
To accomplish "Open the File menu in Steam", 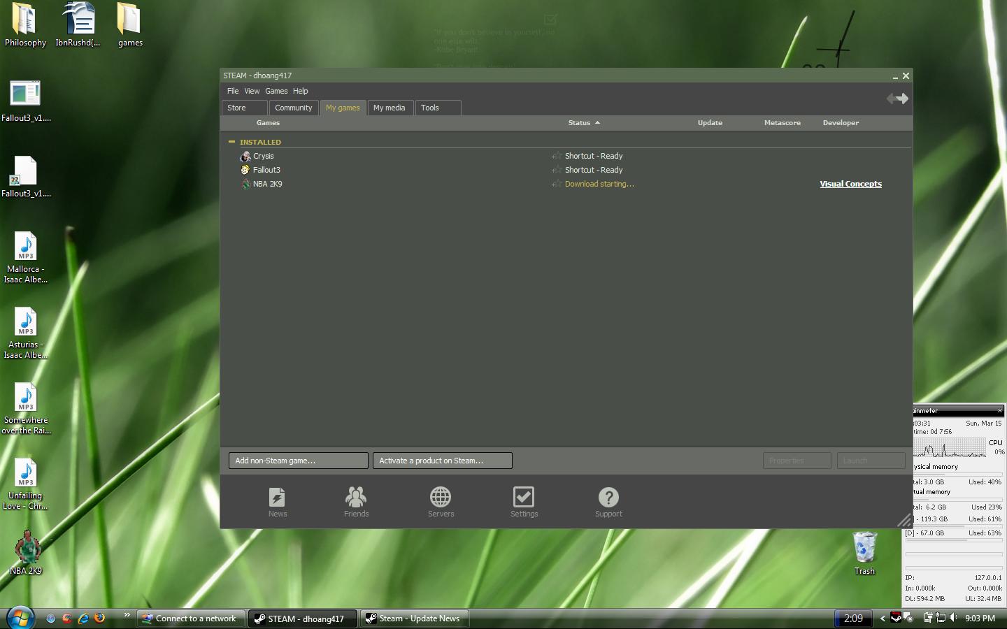I will pyautogui.click(x=233, y=91).
